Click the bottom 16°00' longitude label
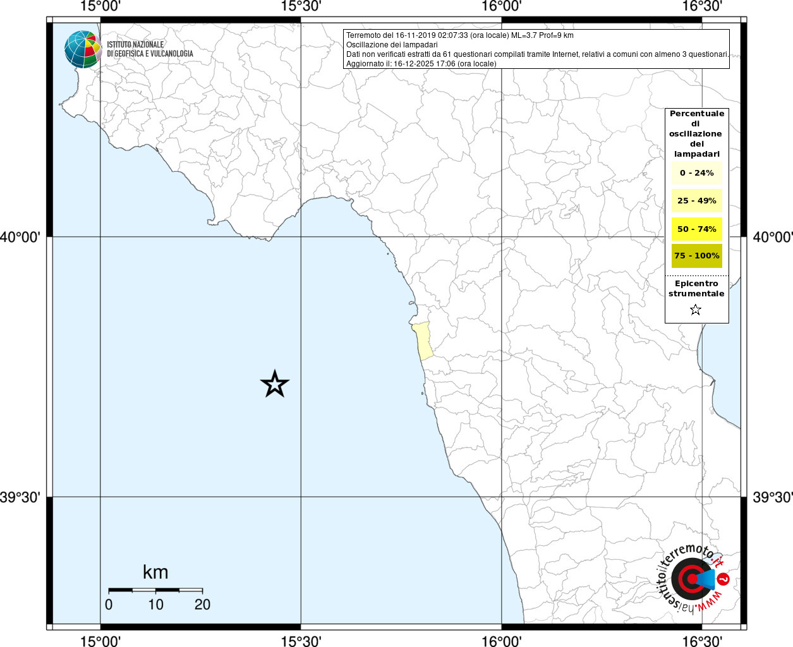This screenshot has height=647, width=793. tap(502, 641)
